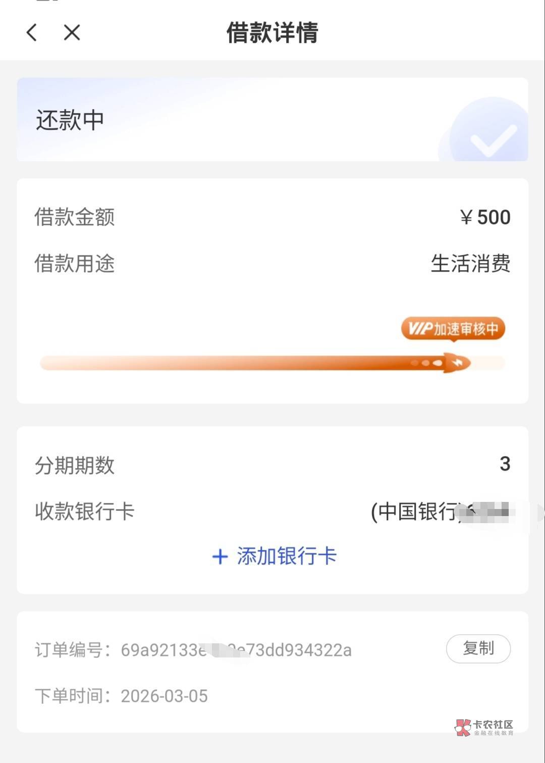
Task: Tap the 借款详情 page title
Action: [x=272, y=33]
